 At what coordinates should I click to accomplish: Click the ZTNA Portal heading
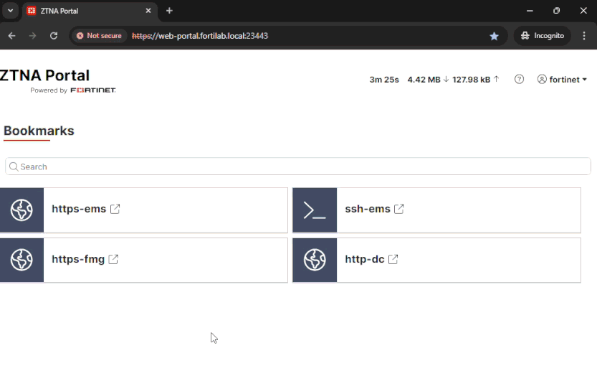pos(44,75)
